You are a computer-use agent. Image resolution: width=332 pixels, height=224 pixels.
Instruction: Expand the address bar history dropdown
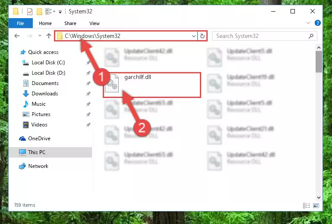click(x=193, y=36)
